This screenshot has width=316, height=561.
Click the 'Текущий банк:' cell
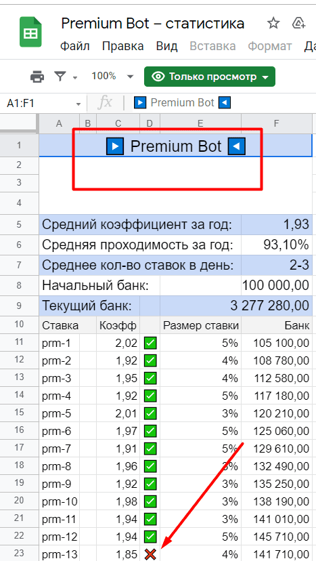[89, 306]
